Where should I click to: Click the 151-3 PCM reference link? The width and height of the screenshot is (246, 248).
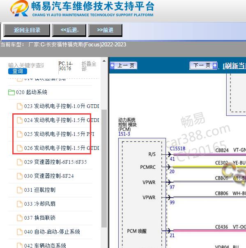point(124,134)
